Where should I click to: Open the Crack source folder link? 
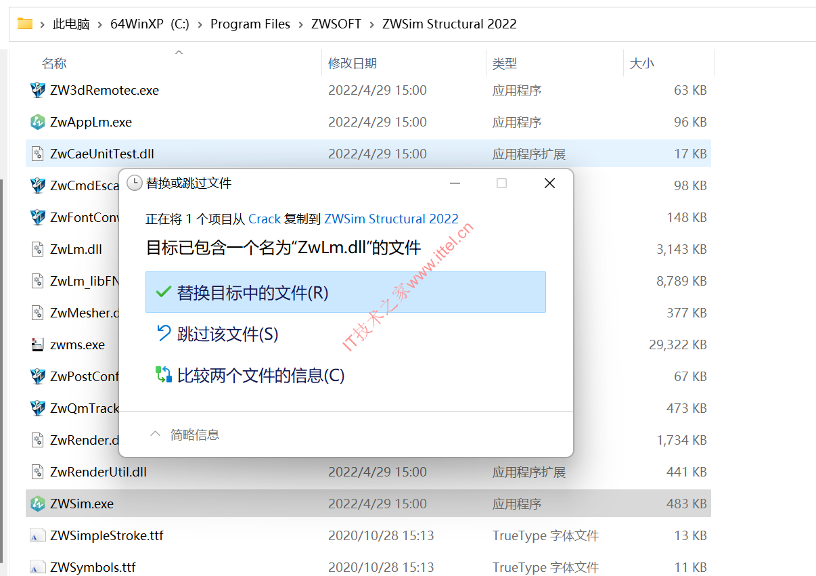point(265,219)
